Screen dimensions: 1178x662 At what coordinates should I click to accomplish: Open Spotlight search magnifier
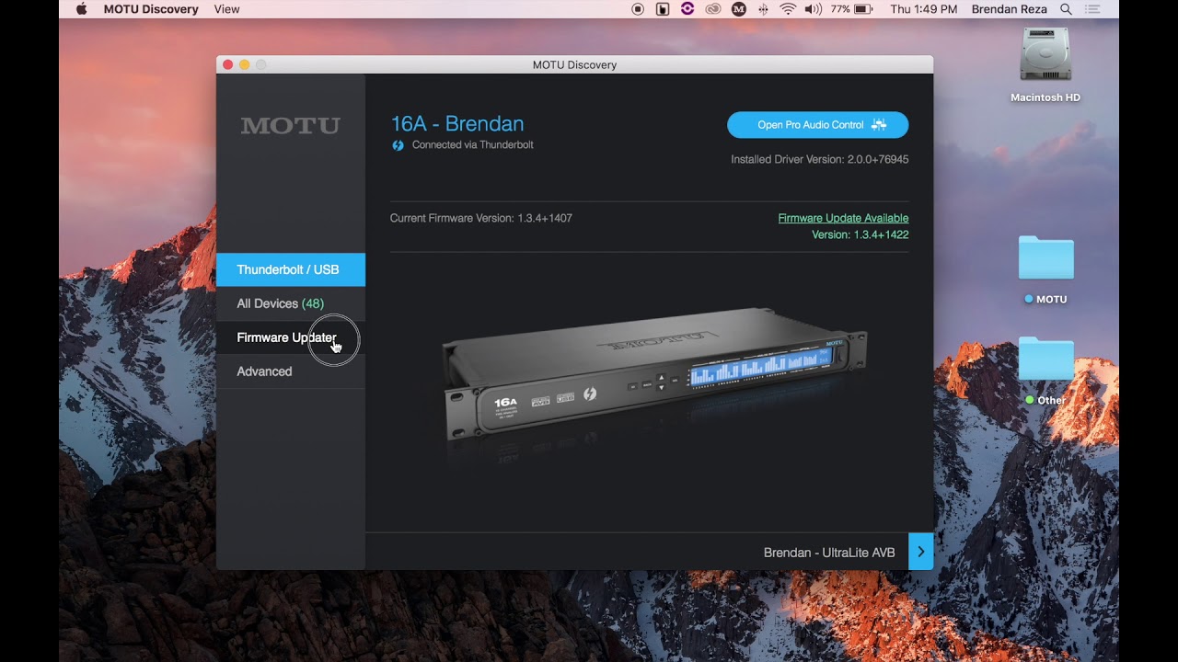click(x=1066, y=9)
